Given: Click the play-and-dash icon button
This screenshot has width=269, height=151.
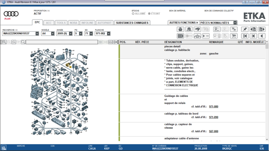Looking at the screenshot, I should [x=206, y=36].
